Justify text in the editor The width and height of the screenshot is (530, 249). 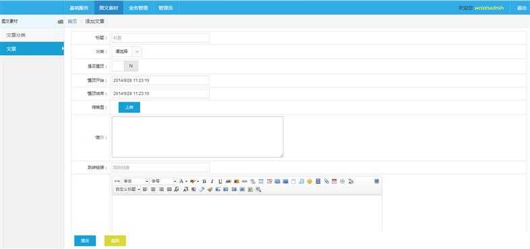pyautogui.click(x=169, y=190)
